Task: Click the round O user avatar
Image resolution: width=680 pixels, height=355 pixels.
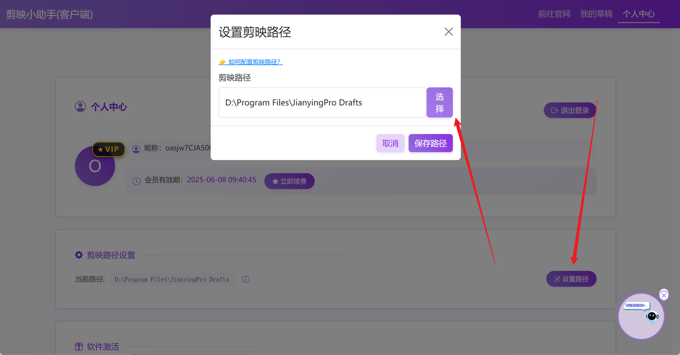Action: (x=95, y=166)
